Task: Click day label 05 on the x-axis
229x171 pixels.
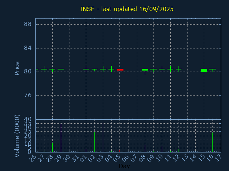Action: 117,158
